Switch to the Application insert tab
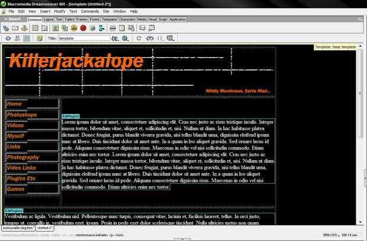Image resolution: width=367 pixels, height=241 pixels. (x=178, y=19)
